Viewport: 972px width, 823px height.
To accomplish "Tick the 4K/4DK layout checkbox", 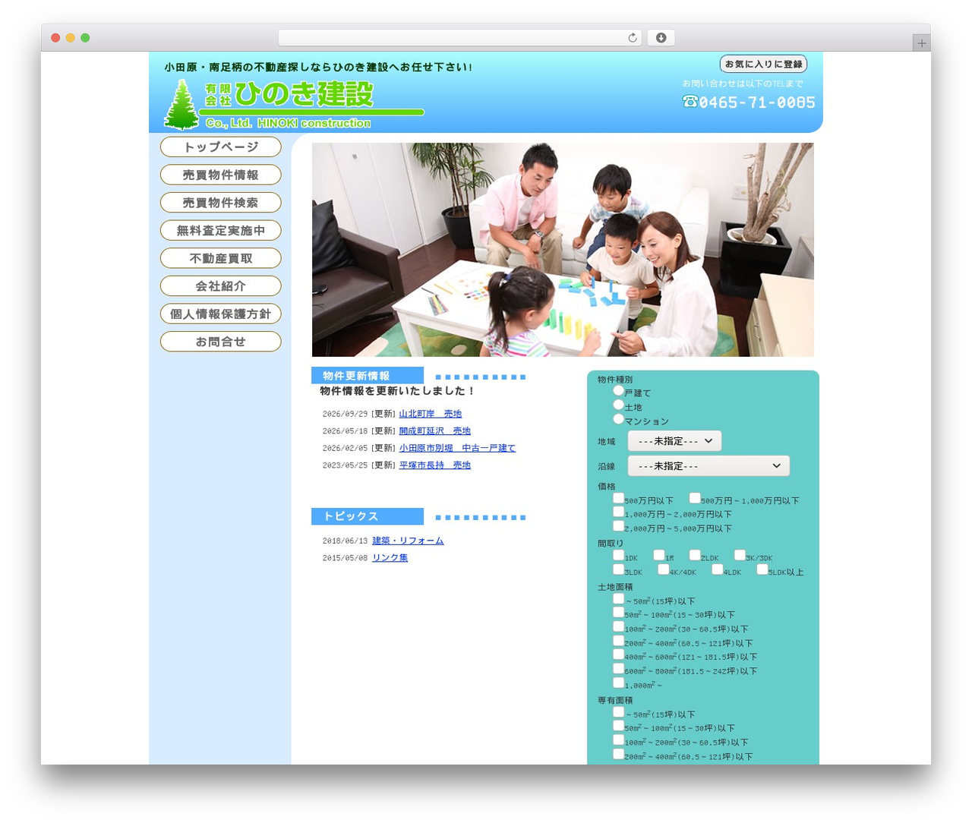I will [664, 569].
